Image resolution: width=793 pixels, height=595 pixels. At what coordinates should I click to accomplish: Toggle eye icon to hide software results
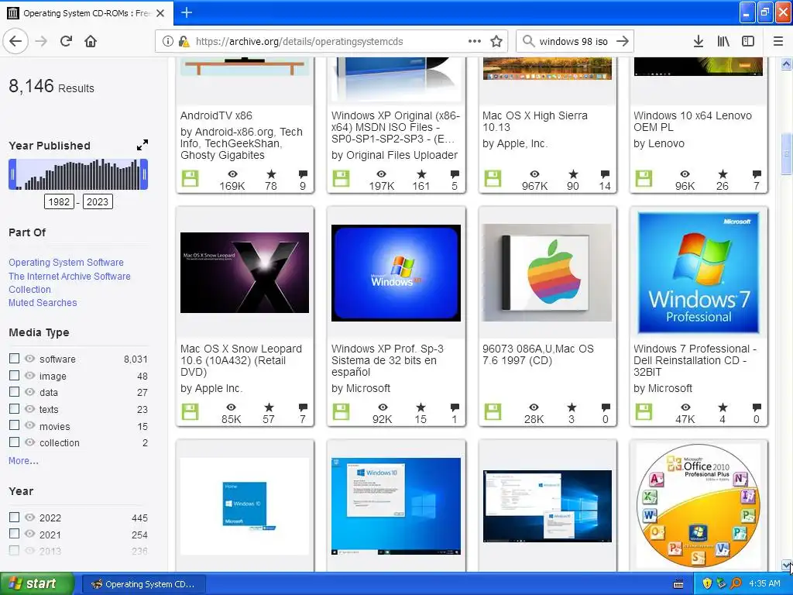pyautogui.click(x=30, y=359)
